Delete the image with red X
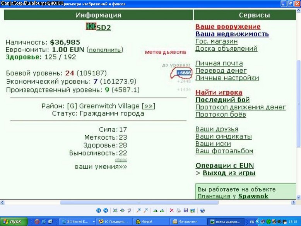The height and width of the screenshot is (226, 301). tap(172, 211)
